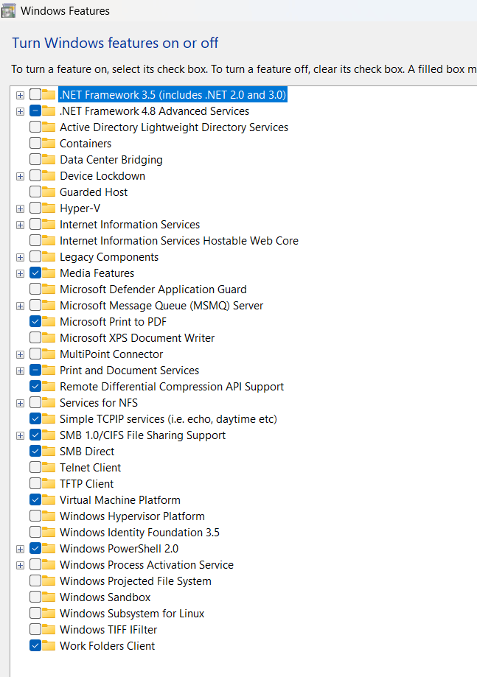Image resolution: width=477 pixels, height=677 pixels.
Task: Click folder icon beside Data Center Bridging
Action: point(49,160)
